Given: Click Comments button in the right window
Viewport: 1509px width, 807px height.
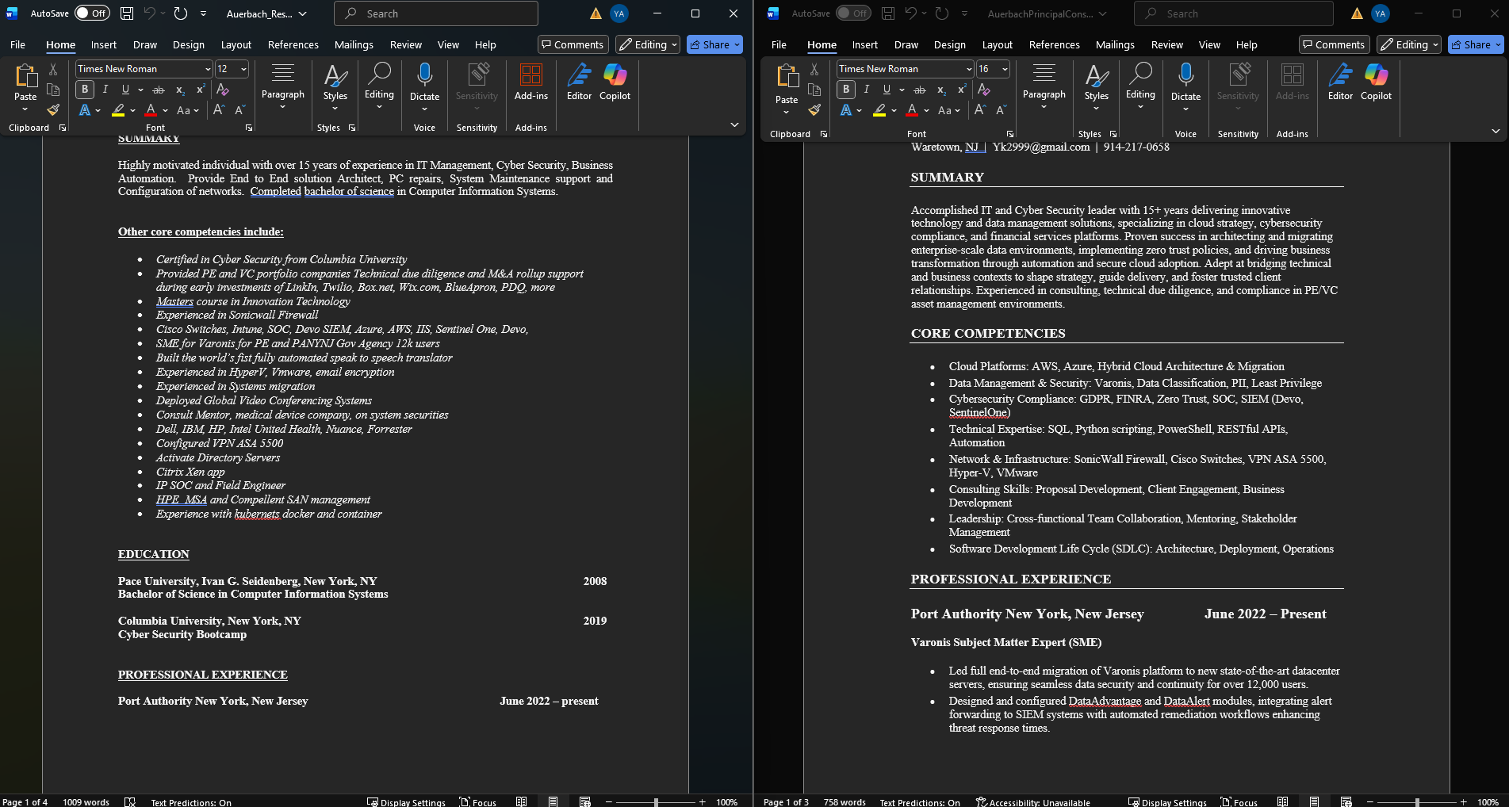Looking at the screenshot, I should (x=1334, y=44).
